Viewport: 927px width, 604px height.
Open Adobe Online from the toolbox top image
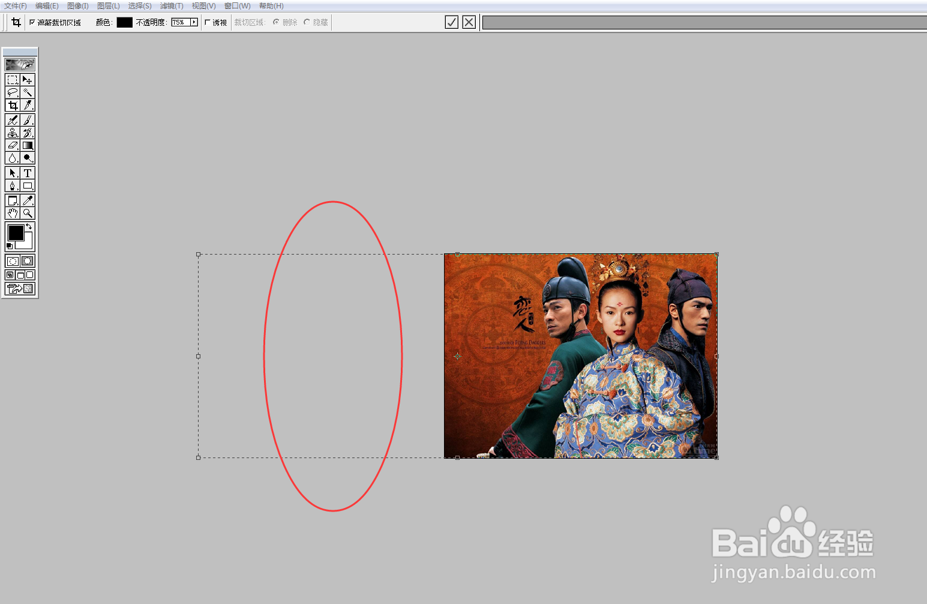(x=20, y=64)
